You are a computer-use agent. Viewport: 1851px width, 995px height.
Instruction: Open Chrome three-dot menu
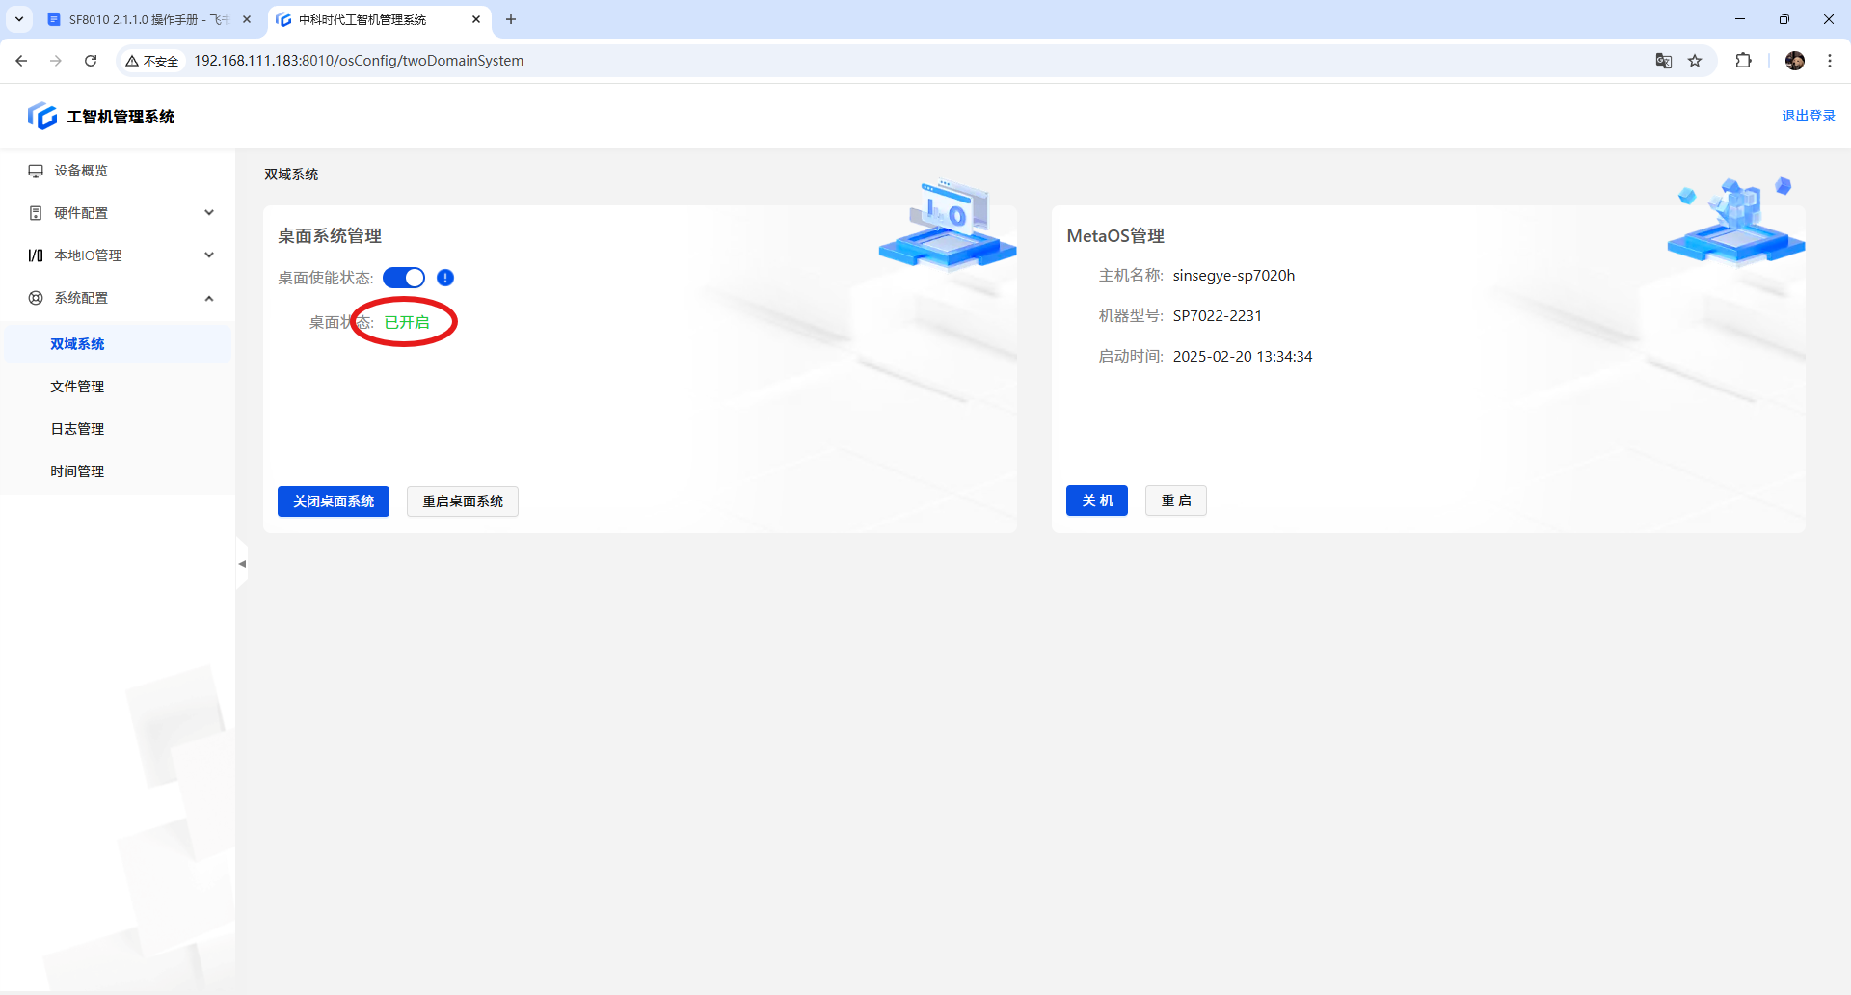pyautogui.click(x=1830, y=61)
